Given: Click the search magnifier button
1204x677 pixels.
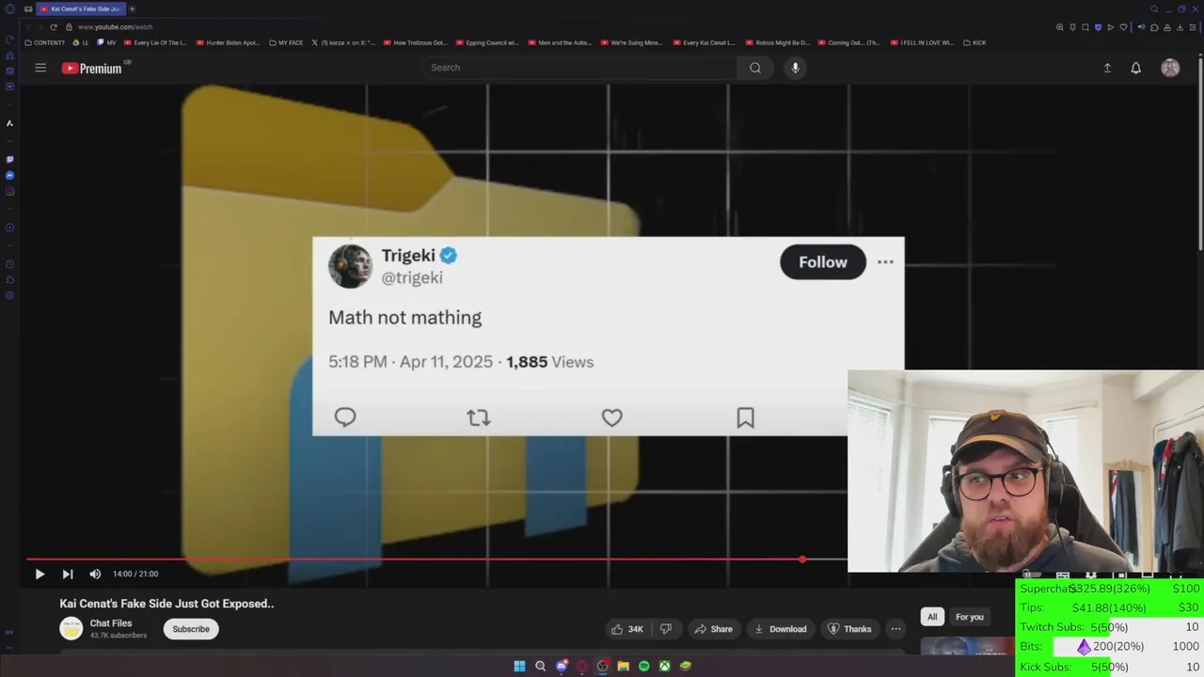Looking at the screenshot, I should pyautogui.click(x=755, y=68).
